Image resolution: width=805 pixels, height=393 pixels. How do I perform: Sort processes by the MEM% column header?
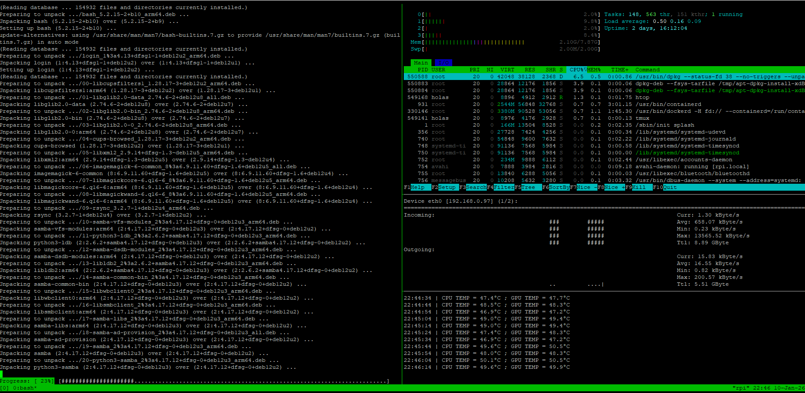(594, 70)
